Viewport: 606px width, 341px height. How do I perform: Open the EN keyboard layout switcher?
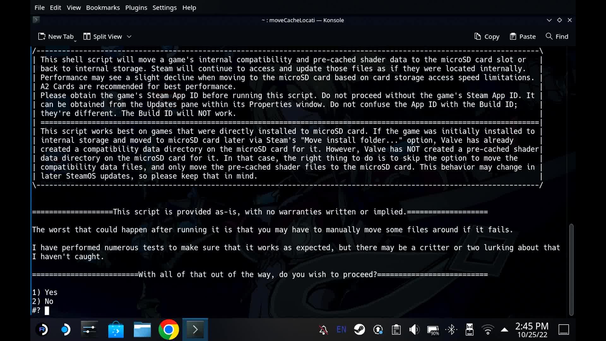coord(341,329)
